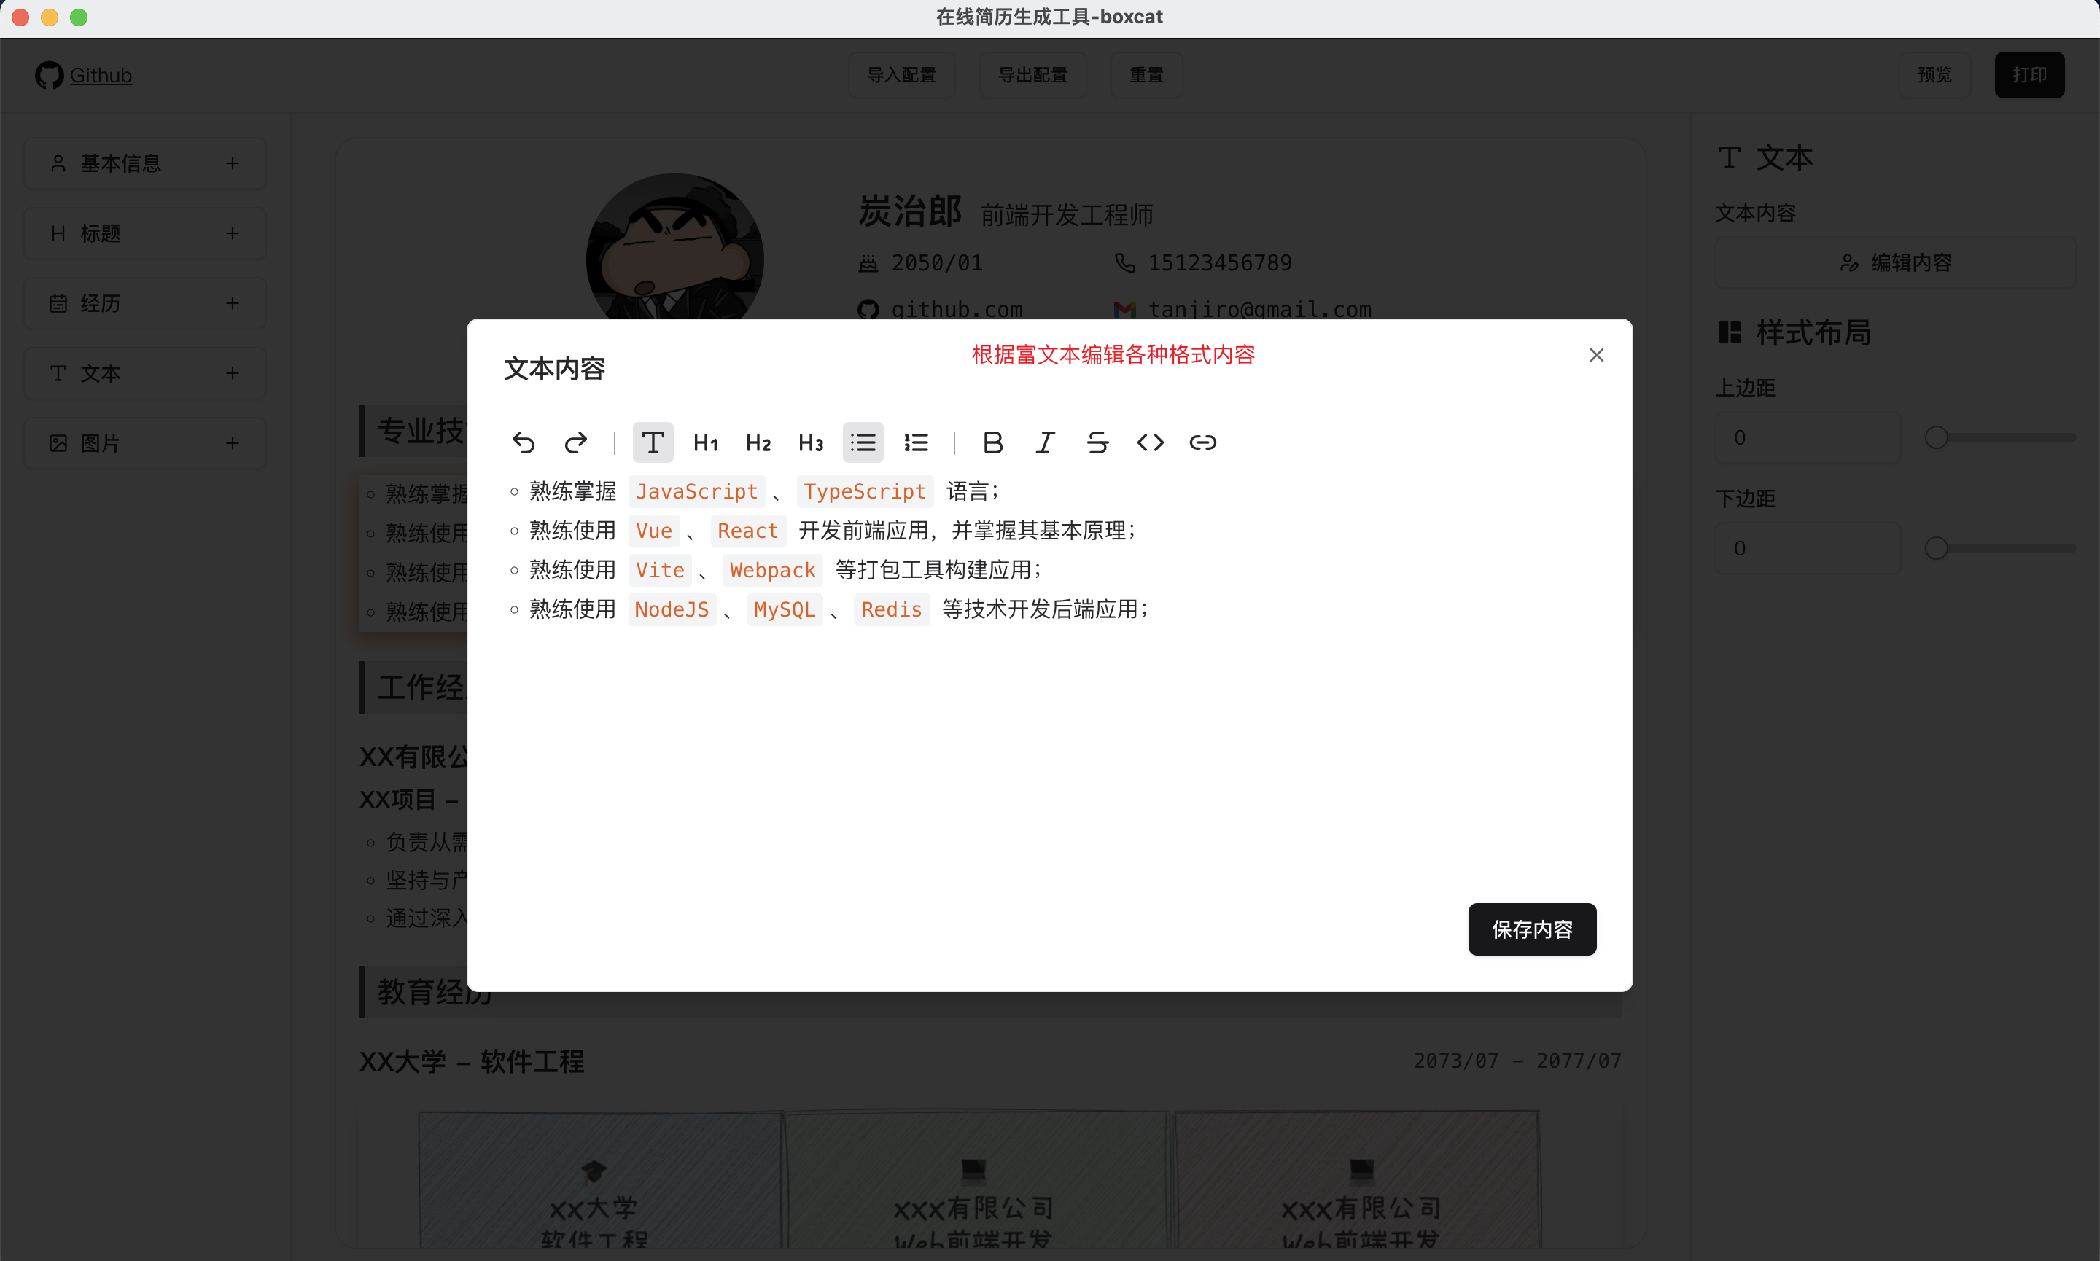
Task: Click the 保存内容 button
Action: tap(1532, 929)
